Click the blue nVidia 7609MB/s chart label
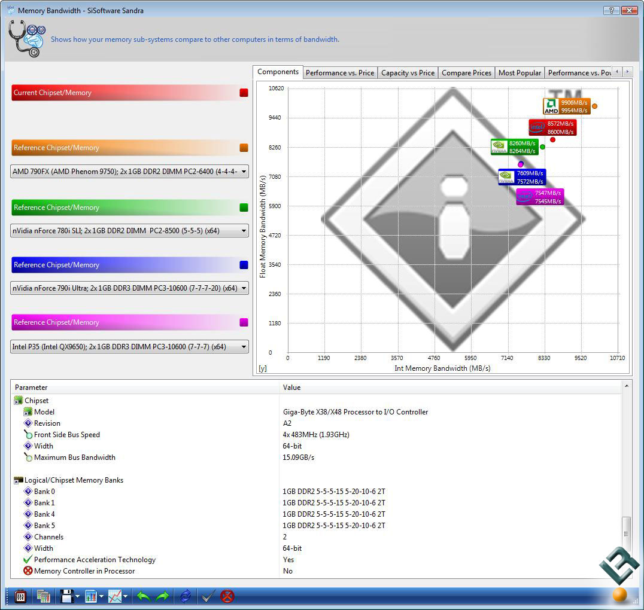Image resolution: width=644 pixels, height=610 pixels. [x=522, y=178]
